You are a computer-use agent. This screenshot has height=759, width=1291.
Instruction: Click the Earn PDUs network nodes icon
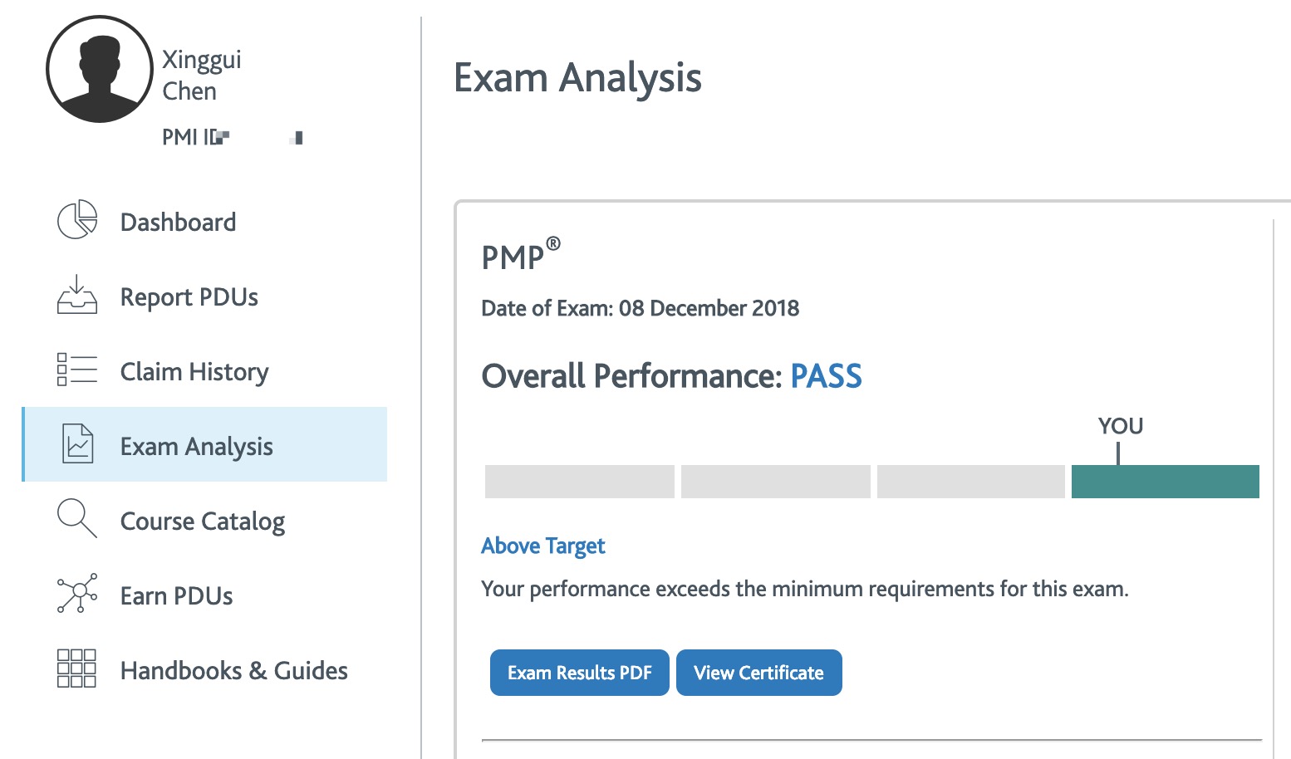click(x=77, y=593)
